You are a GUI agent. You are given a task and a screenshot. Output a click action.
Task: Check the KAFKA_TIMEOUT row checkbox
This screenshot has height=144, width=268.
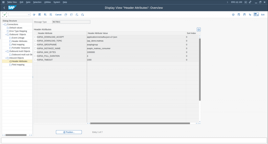[x=35, y=60]
